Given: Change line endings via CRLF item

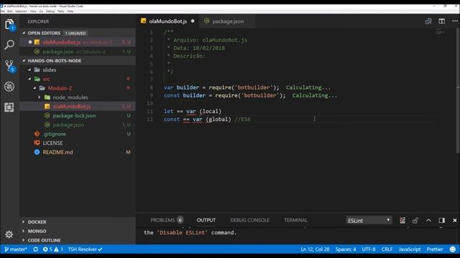Looking at the screenshot, I should tap(387, 249).
